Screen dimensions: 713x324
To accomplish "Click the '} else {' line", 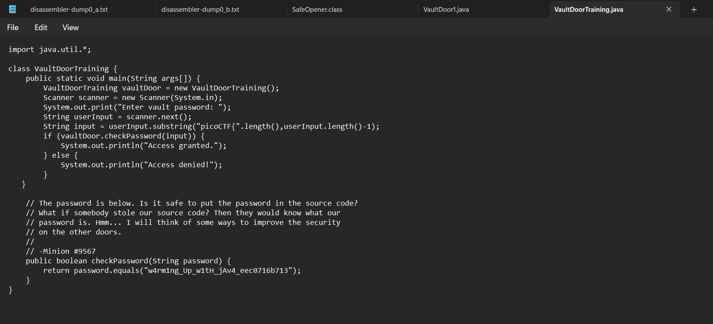I will pyautogui.click(x=60, y=155).
